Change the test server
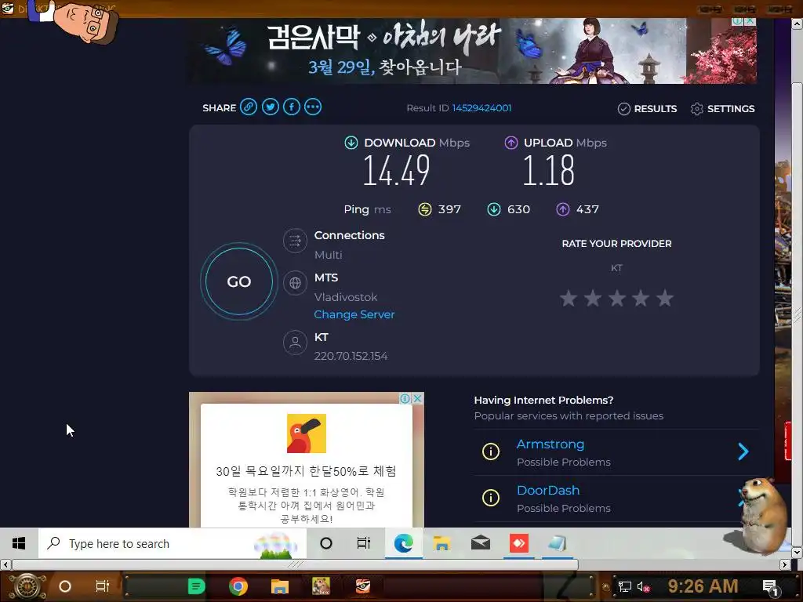 pos(354,314)
